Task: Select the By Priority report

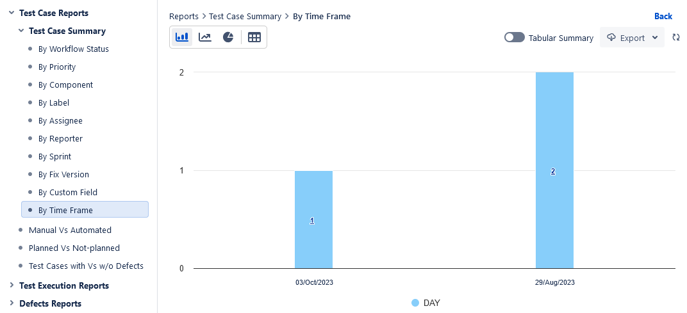Action: (57, 67)
